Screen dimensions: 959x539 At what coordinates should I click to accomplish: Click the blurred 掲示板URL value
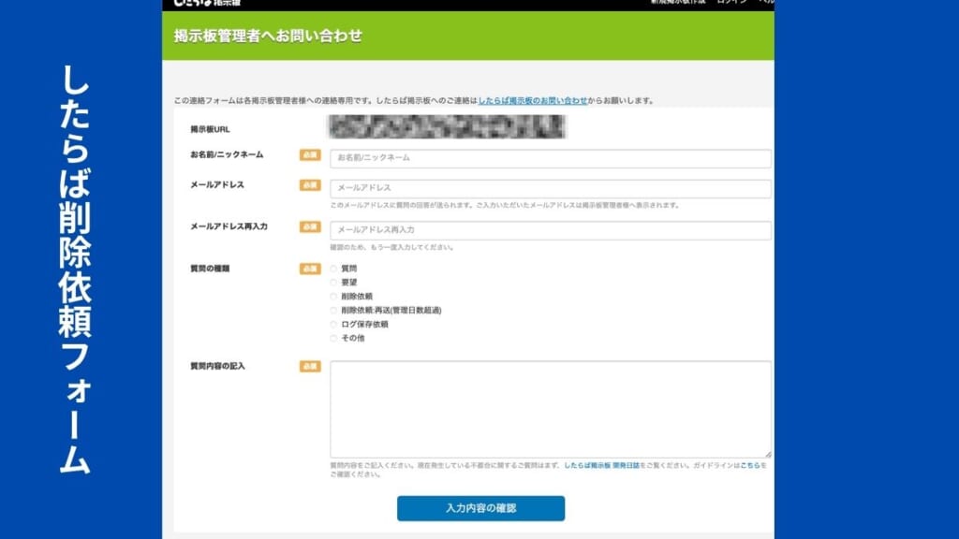(x=448, y=127)
